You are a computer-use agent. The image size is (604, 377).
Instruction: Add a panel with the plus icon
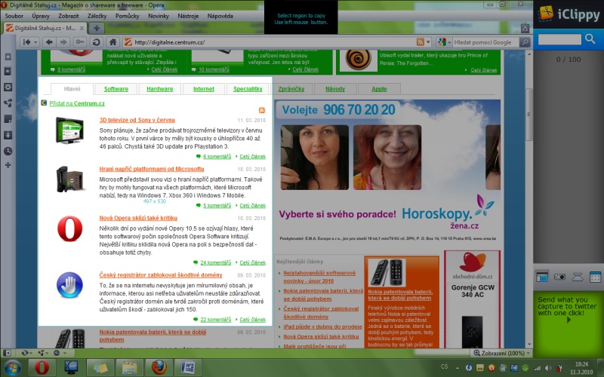[8, 165]
